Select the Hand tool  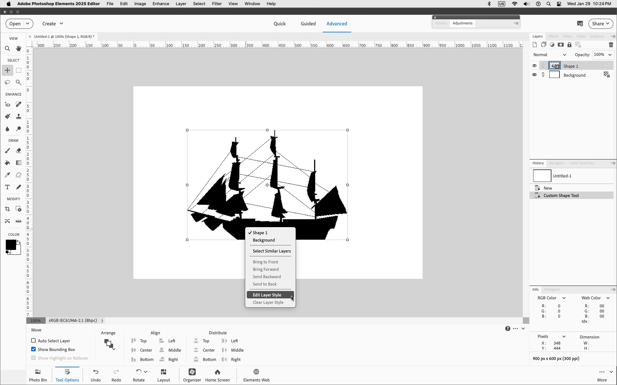(19, 49)
